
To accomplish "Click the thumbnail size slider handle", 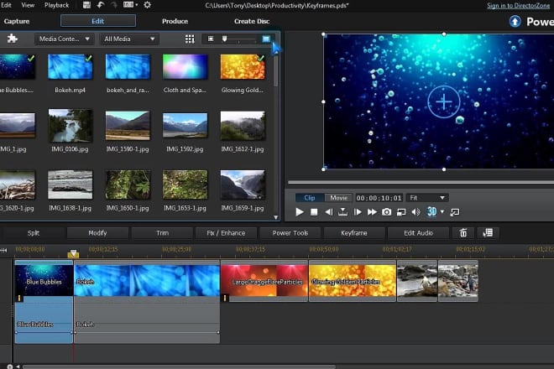I will (225, 39).
